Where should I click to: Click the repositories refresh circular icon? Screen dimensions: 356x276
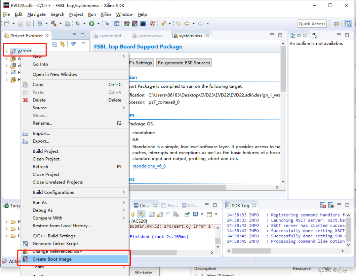point(152,23)
